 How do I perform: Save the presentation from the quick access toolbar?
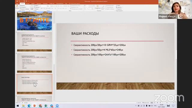pyautogui.click(x=17, y=1)
